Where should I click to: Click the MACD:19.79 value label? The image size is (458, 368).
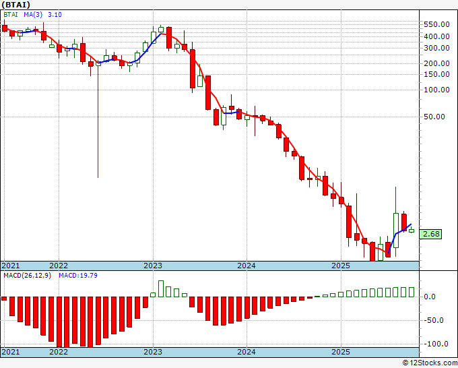(78, 276)
